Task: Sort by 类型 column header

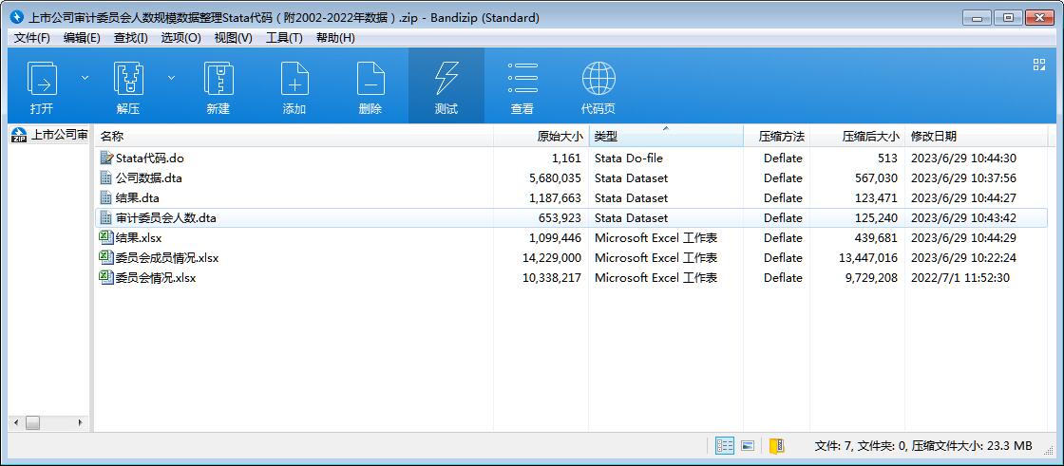Action: 666,137
